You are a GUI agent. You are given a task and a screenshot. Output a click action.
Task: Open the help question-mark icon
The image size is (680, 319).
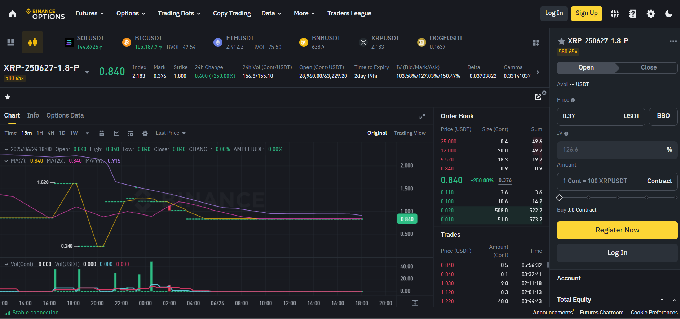632,14
